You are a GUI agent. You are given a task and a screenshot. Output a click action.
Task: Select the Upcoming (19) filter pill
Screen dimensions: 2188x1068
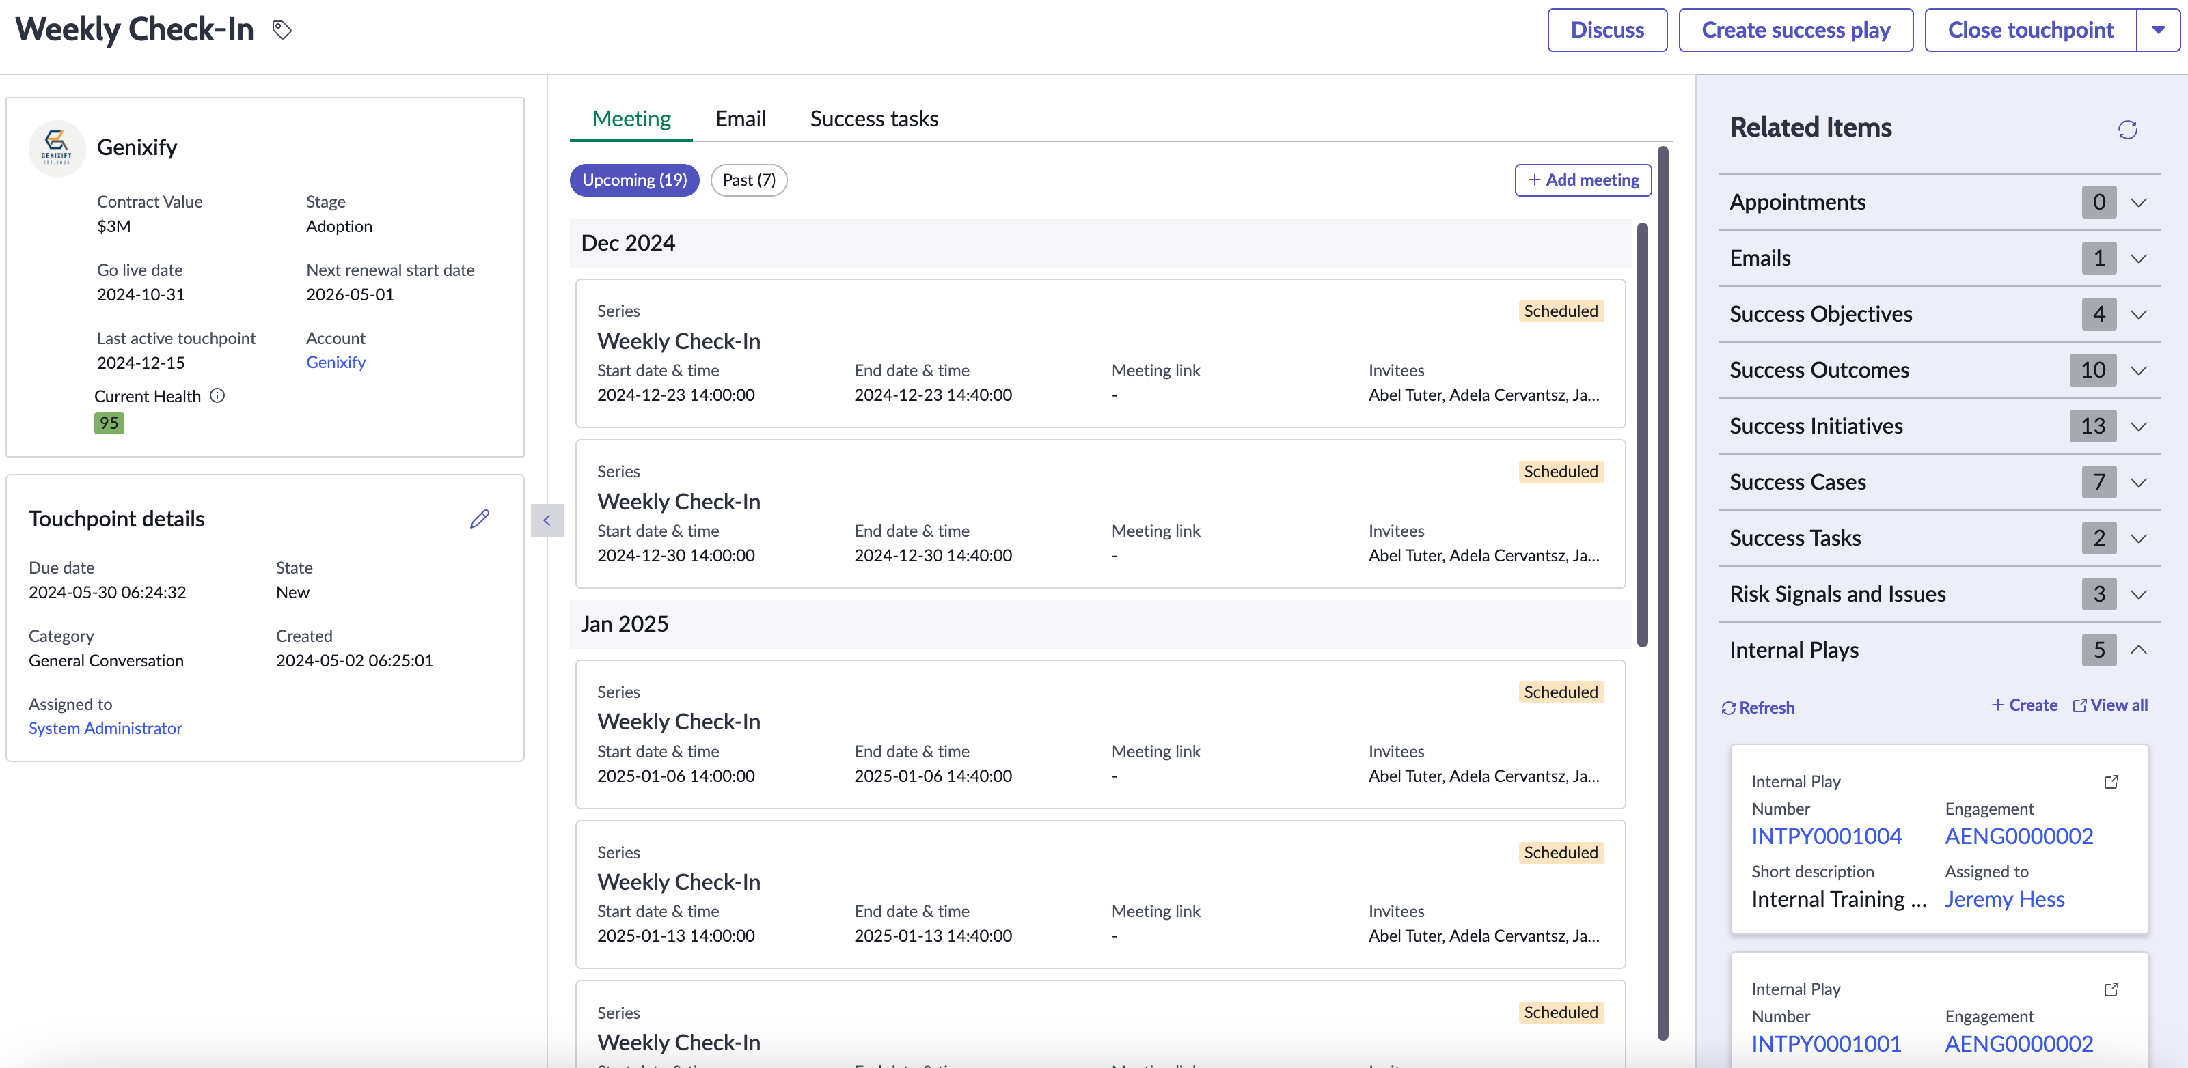[635, 180]
